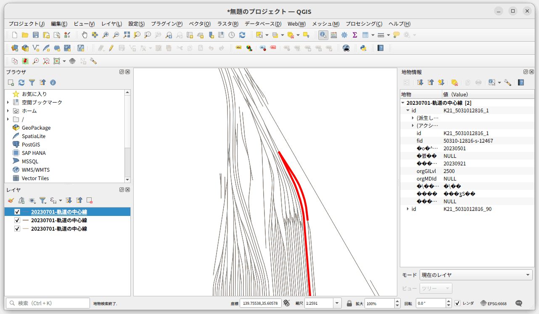Collapse the id K21_5031012816_1 feature node
The image size is (539, 314).
pos(408,110)
